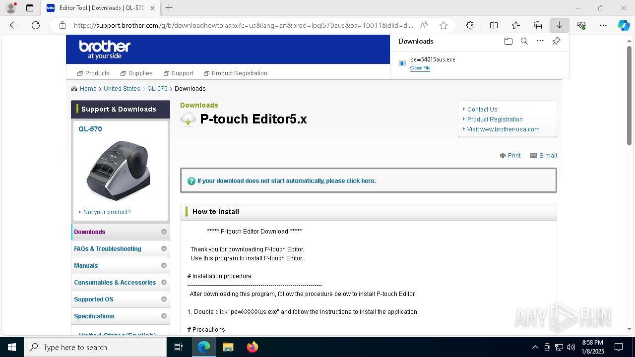Select Downloads sidebar item
635x357 pixels.
click(121, 232)
